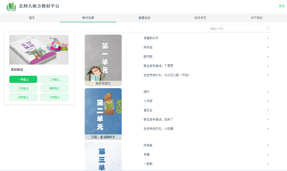This screenshot has width=287, height=171.
Task: Pick the 三年级上 grade button
Action: click(23, 88)
